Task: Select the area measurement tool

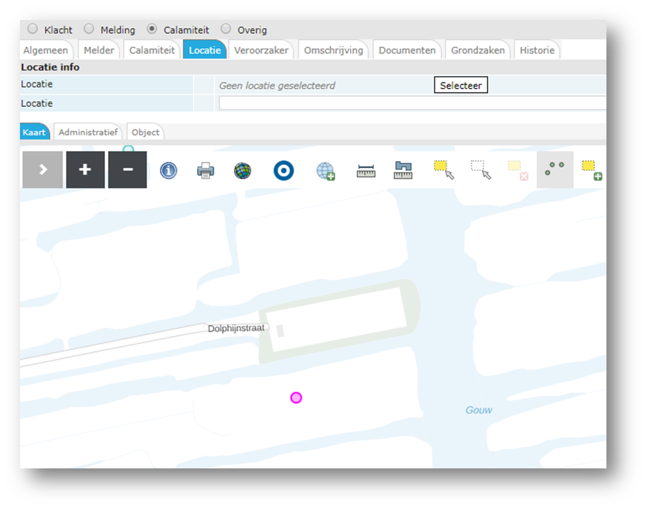Action: 404,170
